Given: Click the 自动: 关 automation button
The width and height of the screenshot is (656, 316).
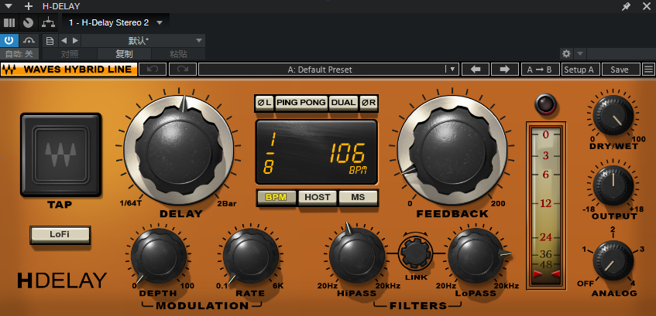Looking at the screenshot, I should click(x=19, y=54).
